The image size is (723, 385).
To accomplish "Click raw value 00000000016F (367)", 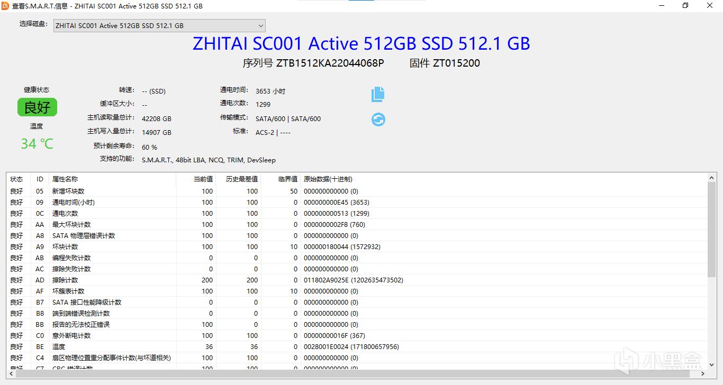I will (335, 335).
